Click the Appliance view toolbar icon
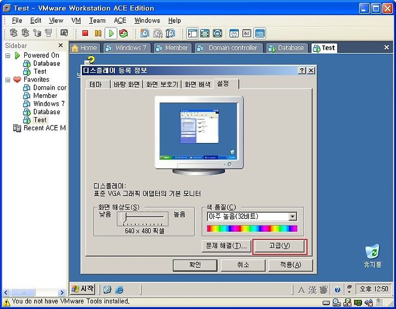The width and height of the screenshot is (396, 309). 247,33
